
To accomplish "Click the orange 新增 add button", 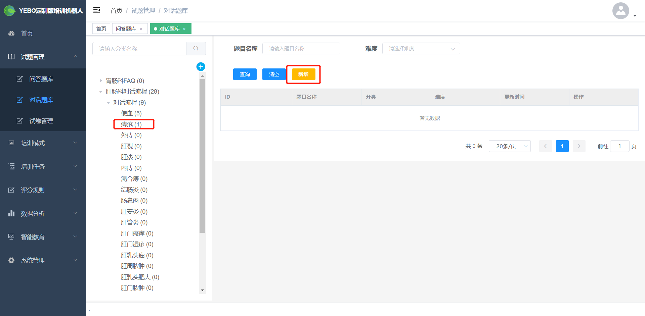I will (x=303, y=74).
